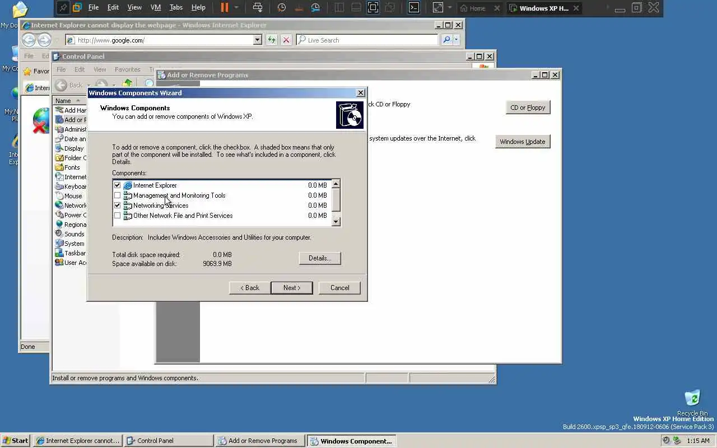Click Other Network File and Print Services icon
The height and width of the screenshot is (448, 717).
point(128,216)
